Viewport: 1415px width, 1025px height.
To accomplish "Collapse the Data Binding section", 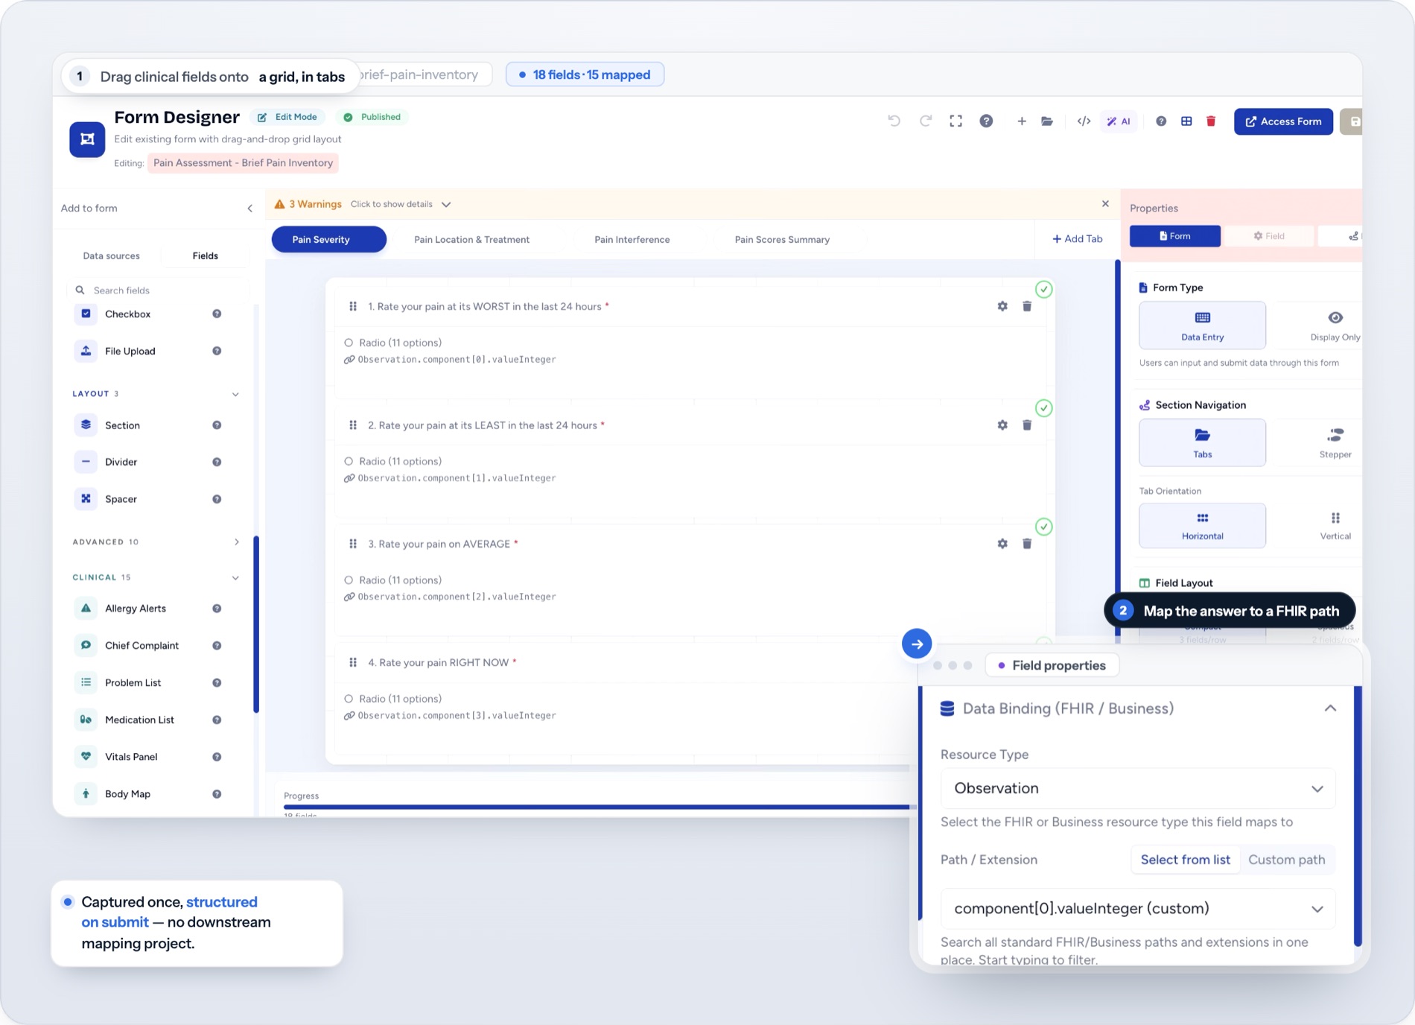I will click(x=1330, y=708).
